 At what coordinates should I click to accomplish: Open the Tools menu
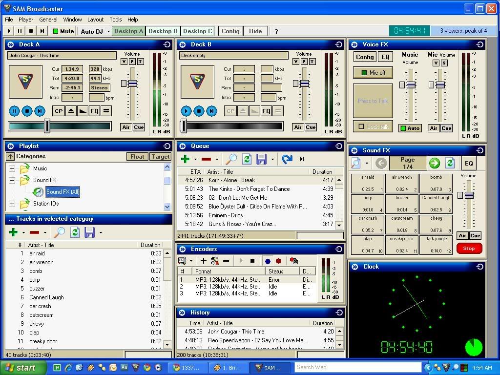(115, 20)
